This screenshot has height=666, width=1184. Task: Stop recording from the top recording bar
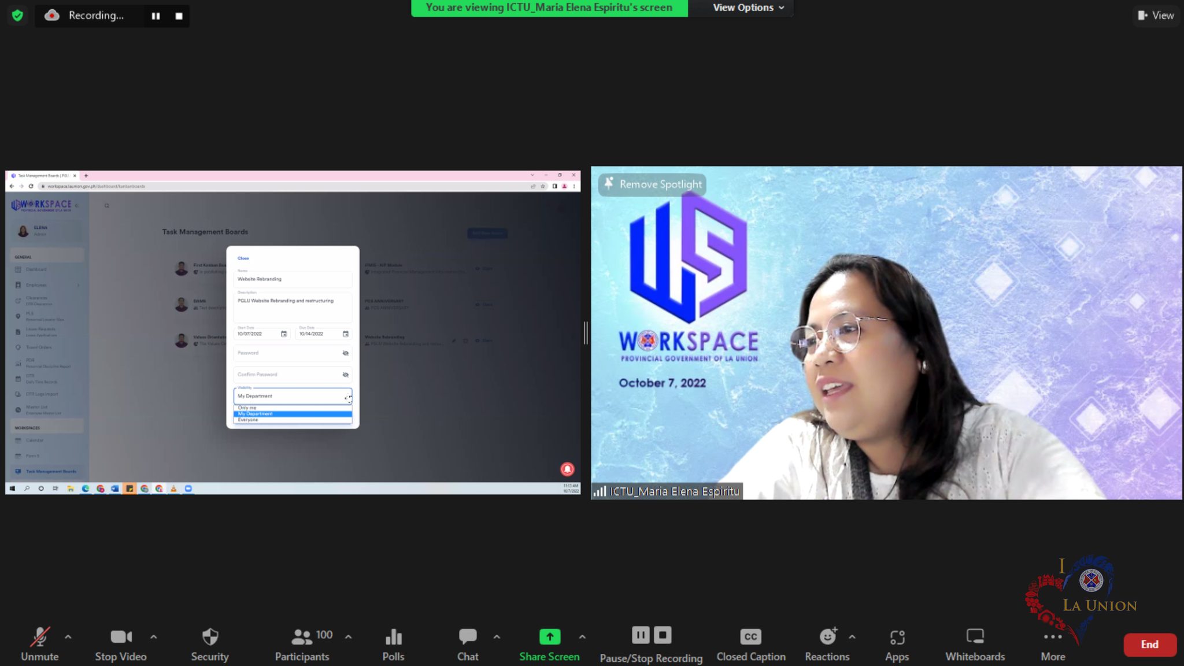pyautogui.click(x=179, y=16)
